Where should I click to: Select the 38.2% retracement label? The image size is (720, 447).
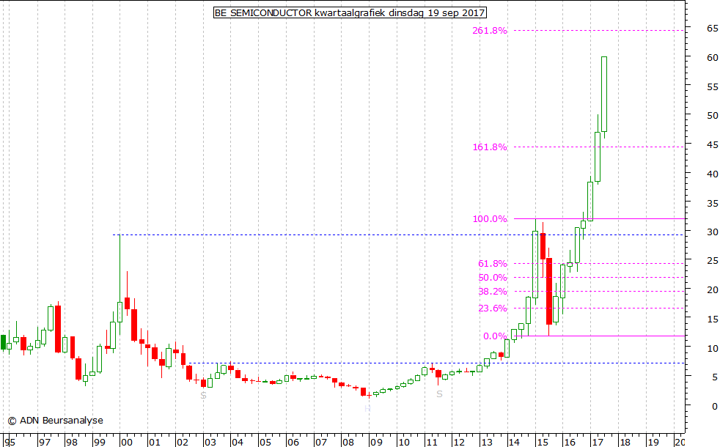coord(492,292)
